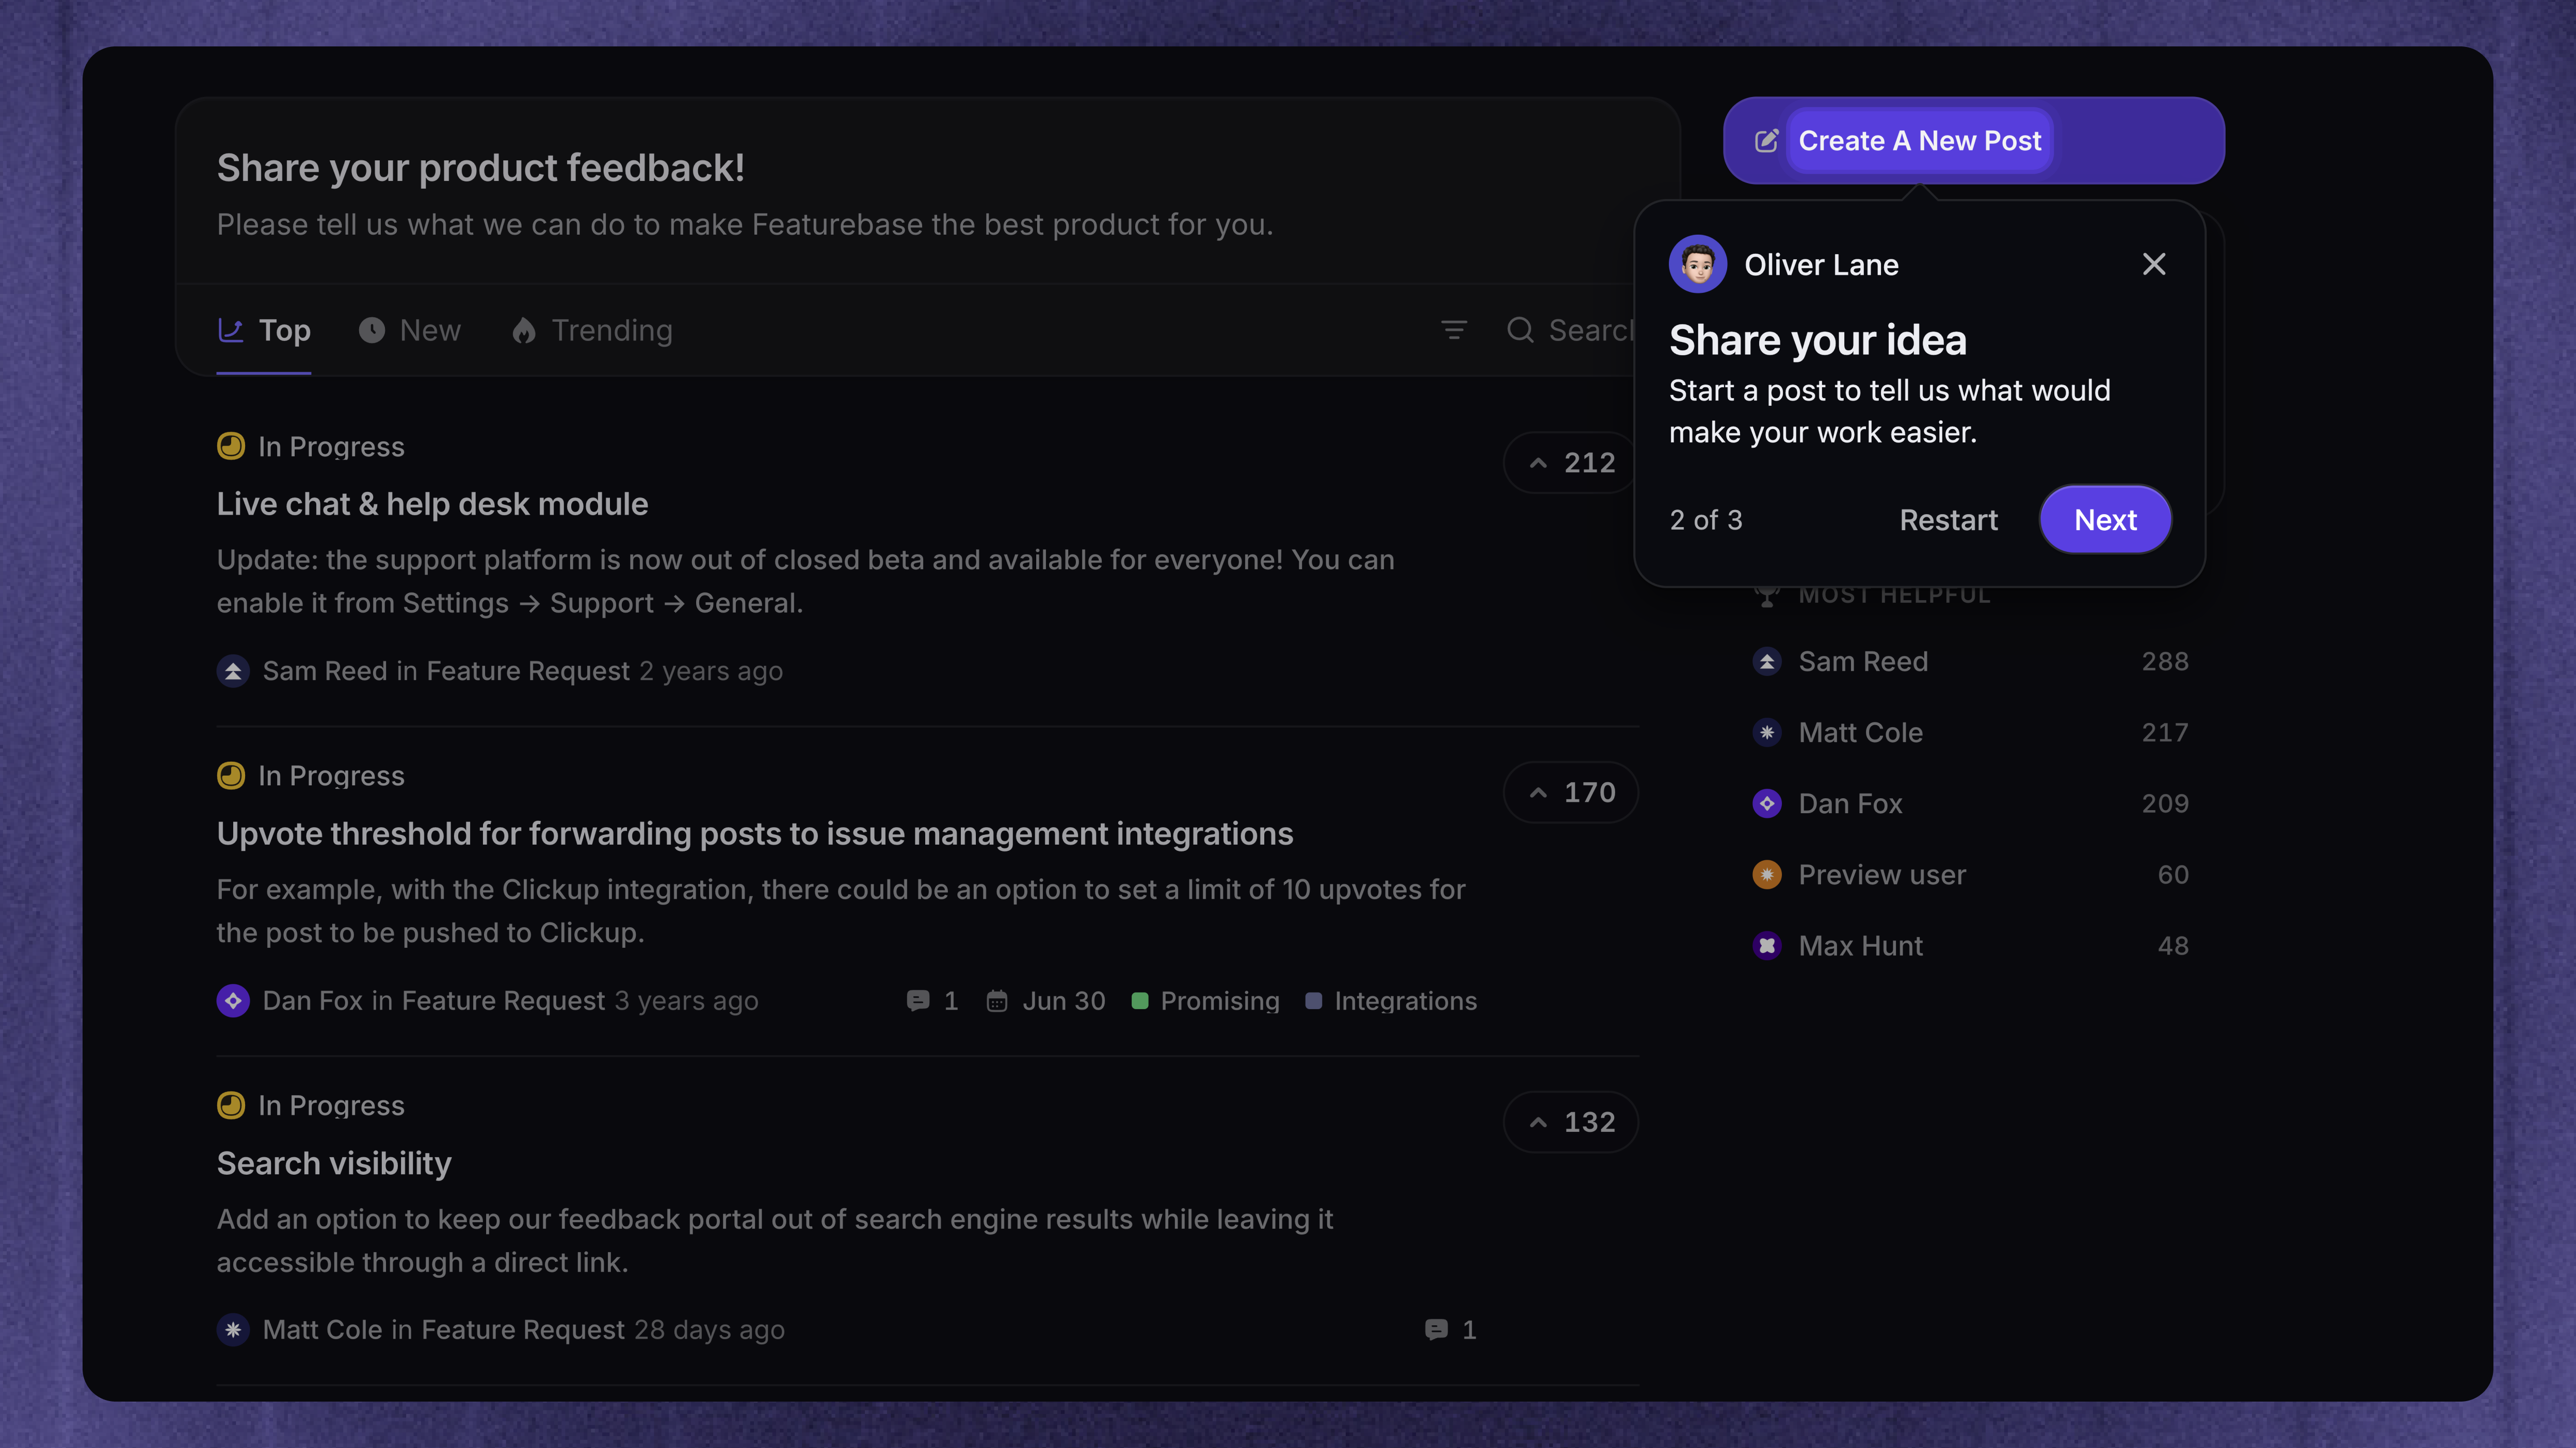This screenshot has height=1448, width=2576.
Task: Upvote the Live chat & help desk post
Action: (1570, 463)
